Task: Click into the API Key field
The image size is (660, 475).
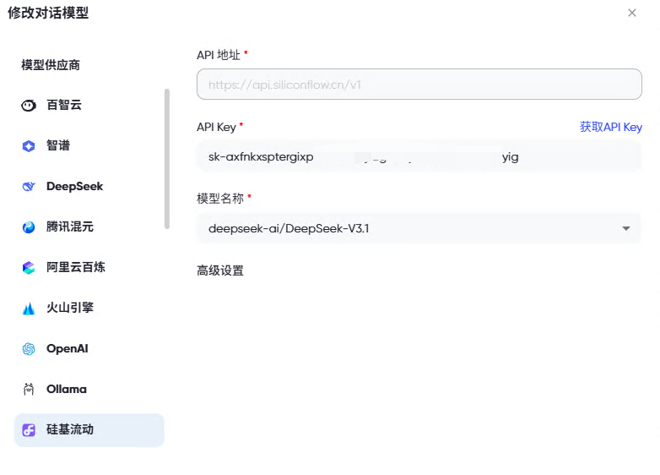Action: [x=419, y=157]
